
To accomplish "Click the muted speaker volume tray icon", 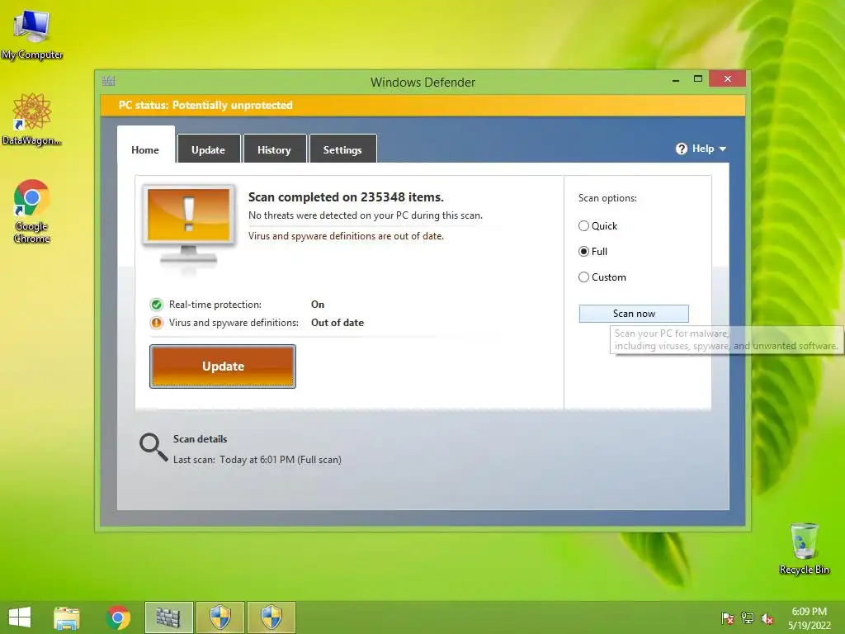I will (x=767, y=618).
